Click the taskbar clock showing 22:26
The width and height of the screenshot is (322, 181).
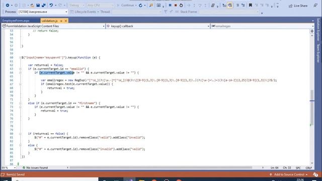click(300, 180)
